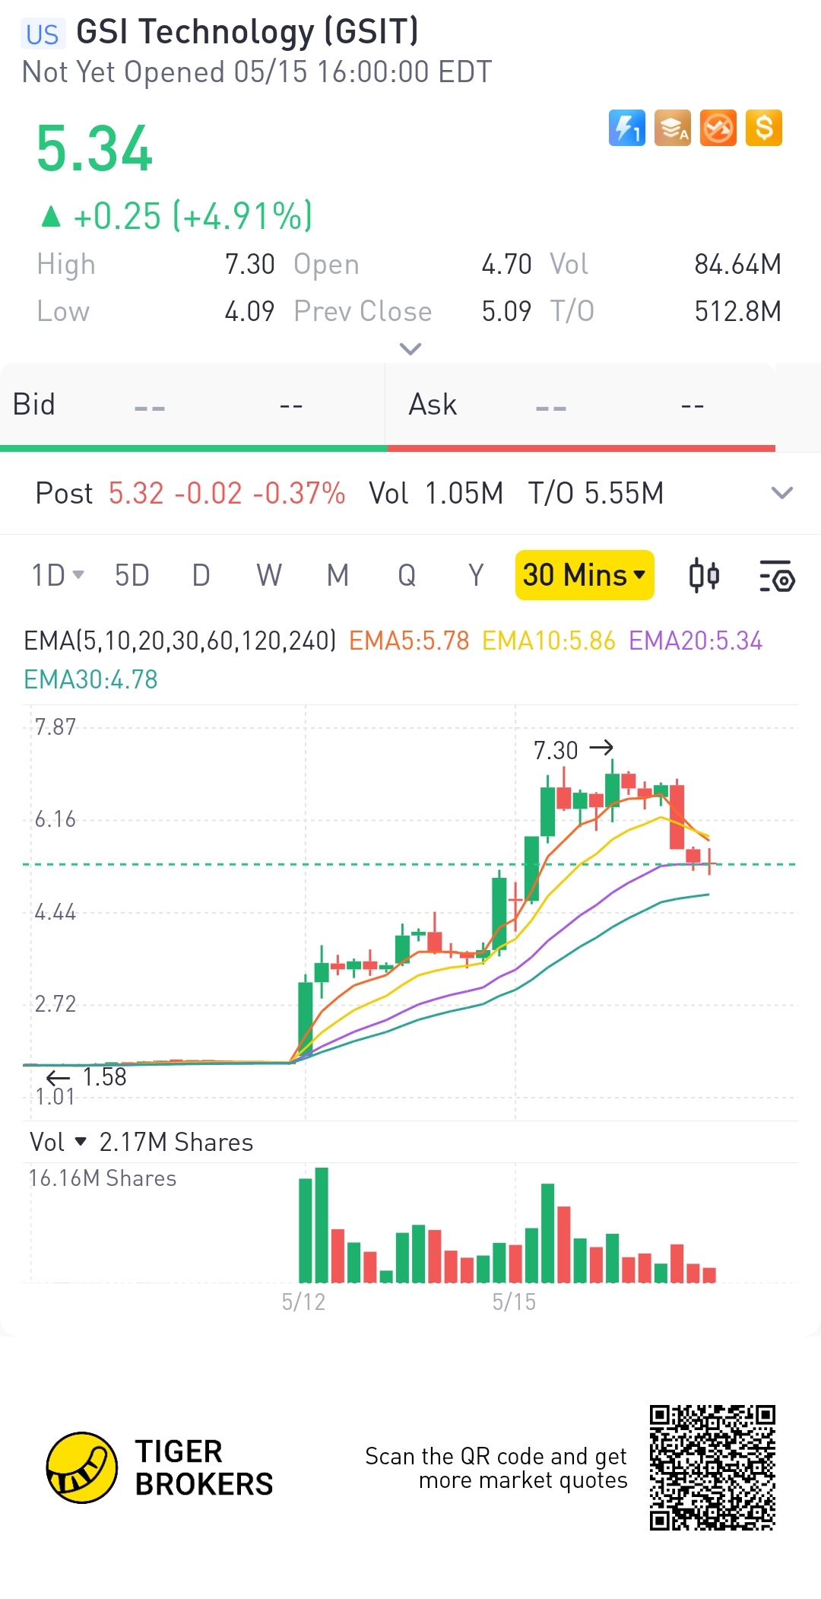Open the chart indicator settings icon

coord(777,576)
